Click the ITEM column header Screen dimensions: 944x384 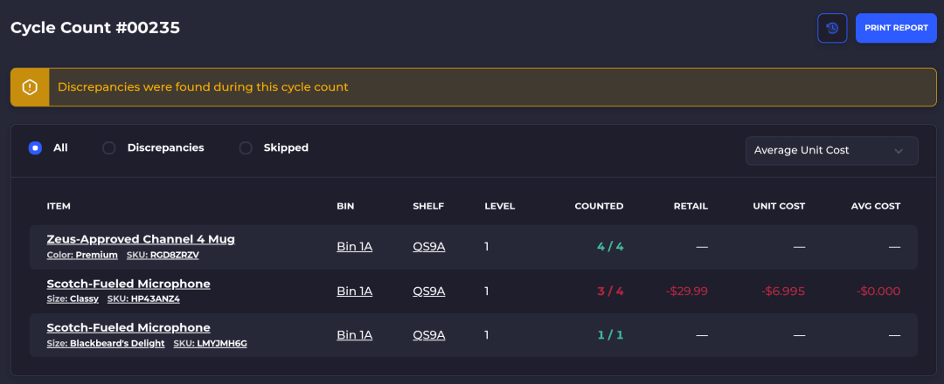click(59, 206)
